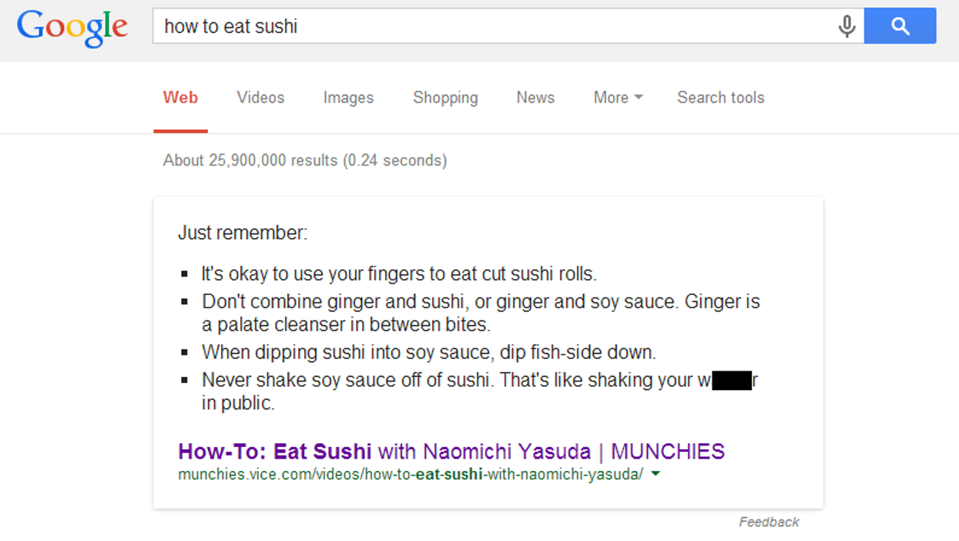The width and height of the screenshot is (959, 541).
Task: Click the bullet about dipping fish-side down
Action: pyautogui.click(x=428, y=353)
